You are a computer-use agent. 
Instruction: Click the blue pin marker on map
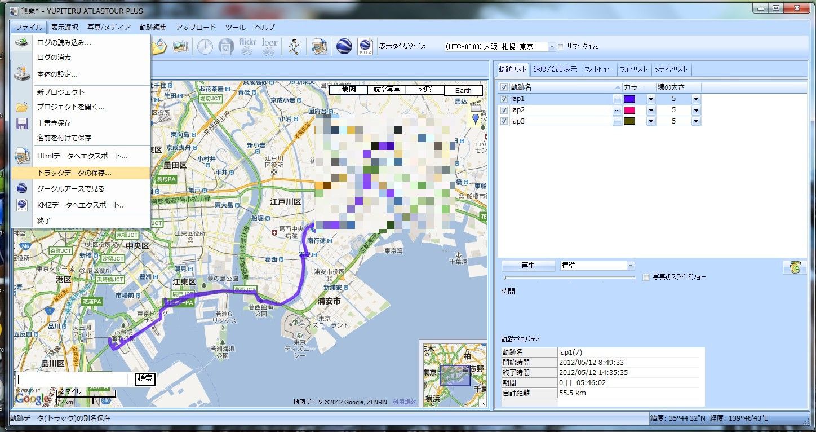click(476, 119)
